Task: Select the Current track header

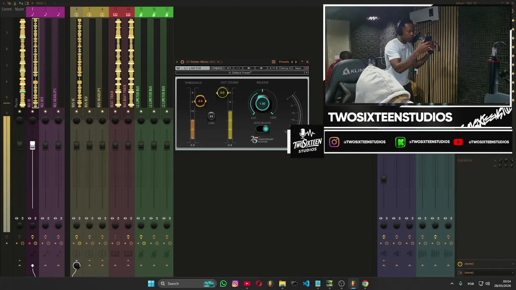Action: (7, 9)
